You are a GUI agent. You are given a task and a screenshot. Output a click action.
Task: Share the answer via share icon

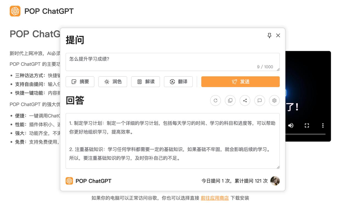[245, 100]
